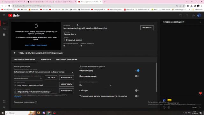Click the settings panel vertical scrollbar

point(156,77)
